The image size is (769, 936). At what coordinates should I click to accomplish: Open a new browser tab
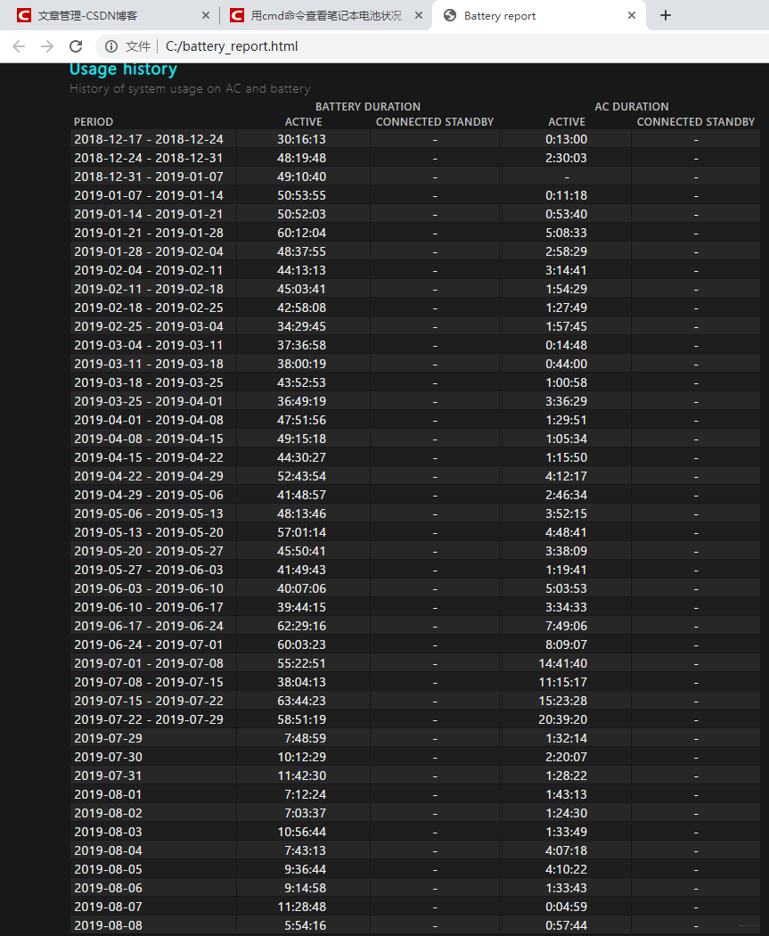666,15
